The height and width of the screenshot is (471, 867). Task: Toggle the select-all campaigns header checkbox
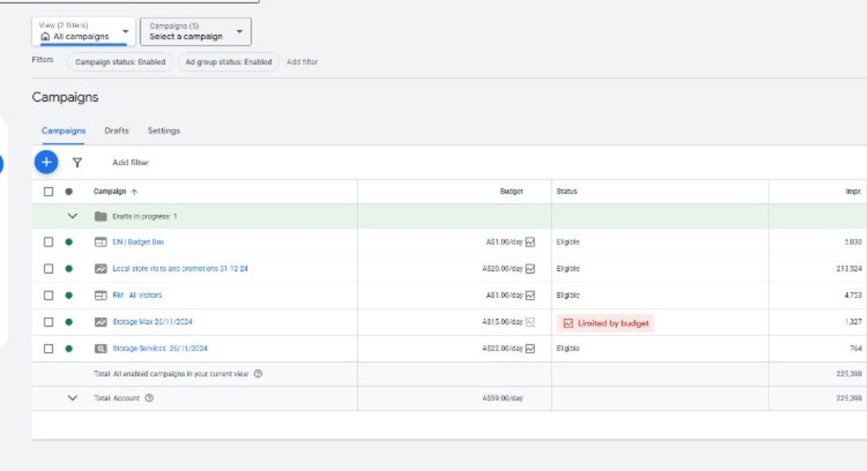48,192
